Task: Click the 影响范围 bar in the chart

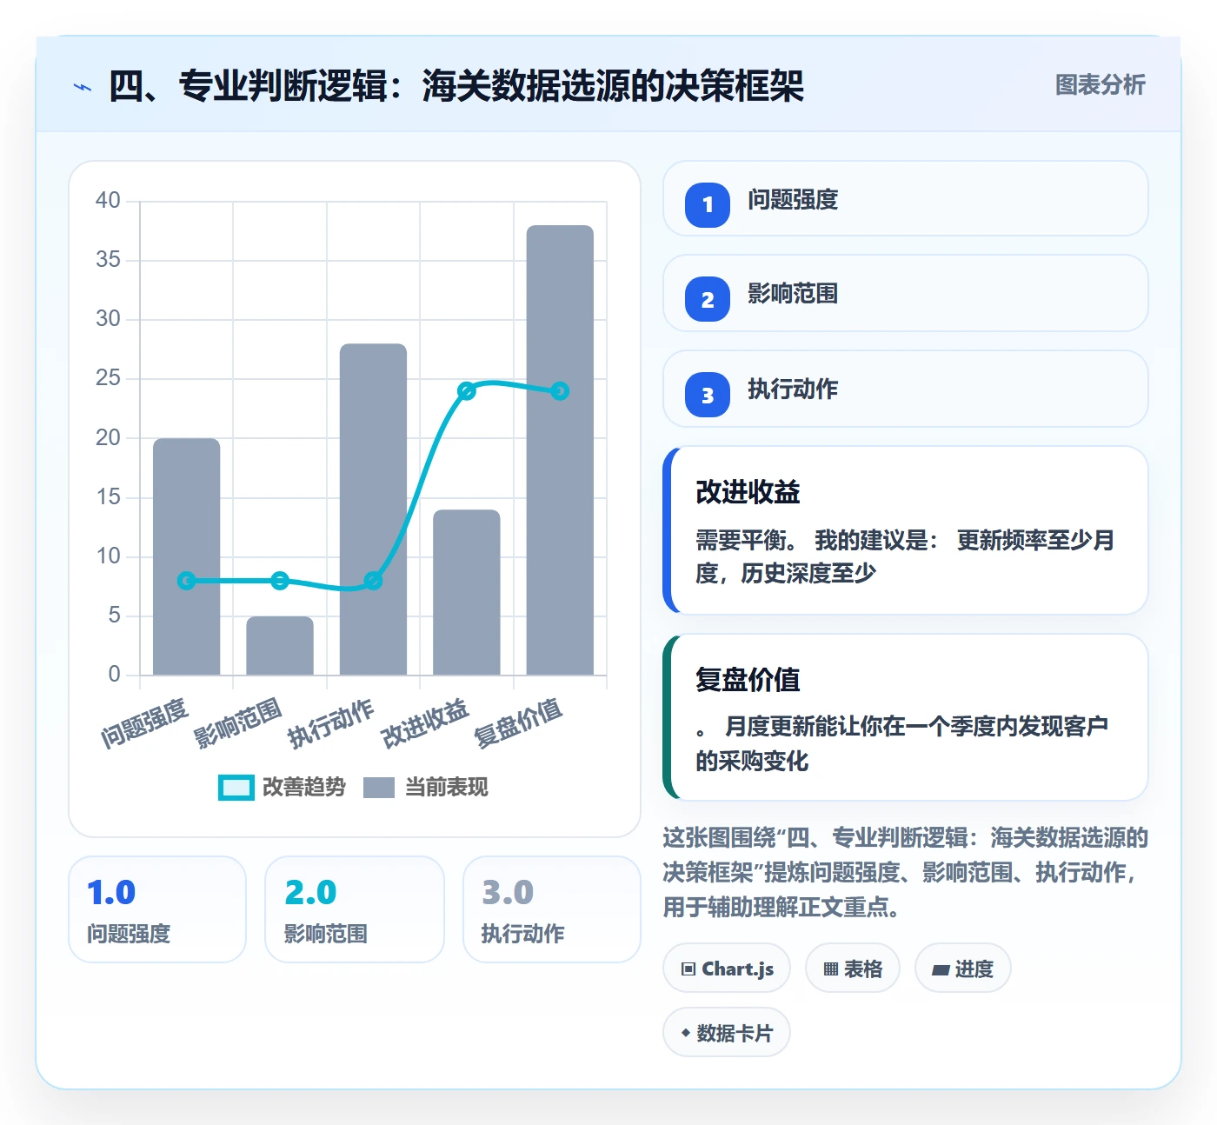Action: pyautogui.click(x=280, y=645)
